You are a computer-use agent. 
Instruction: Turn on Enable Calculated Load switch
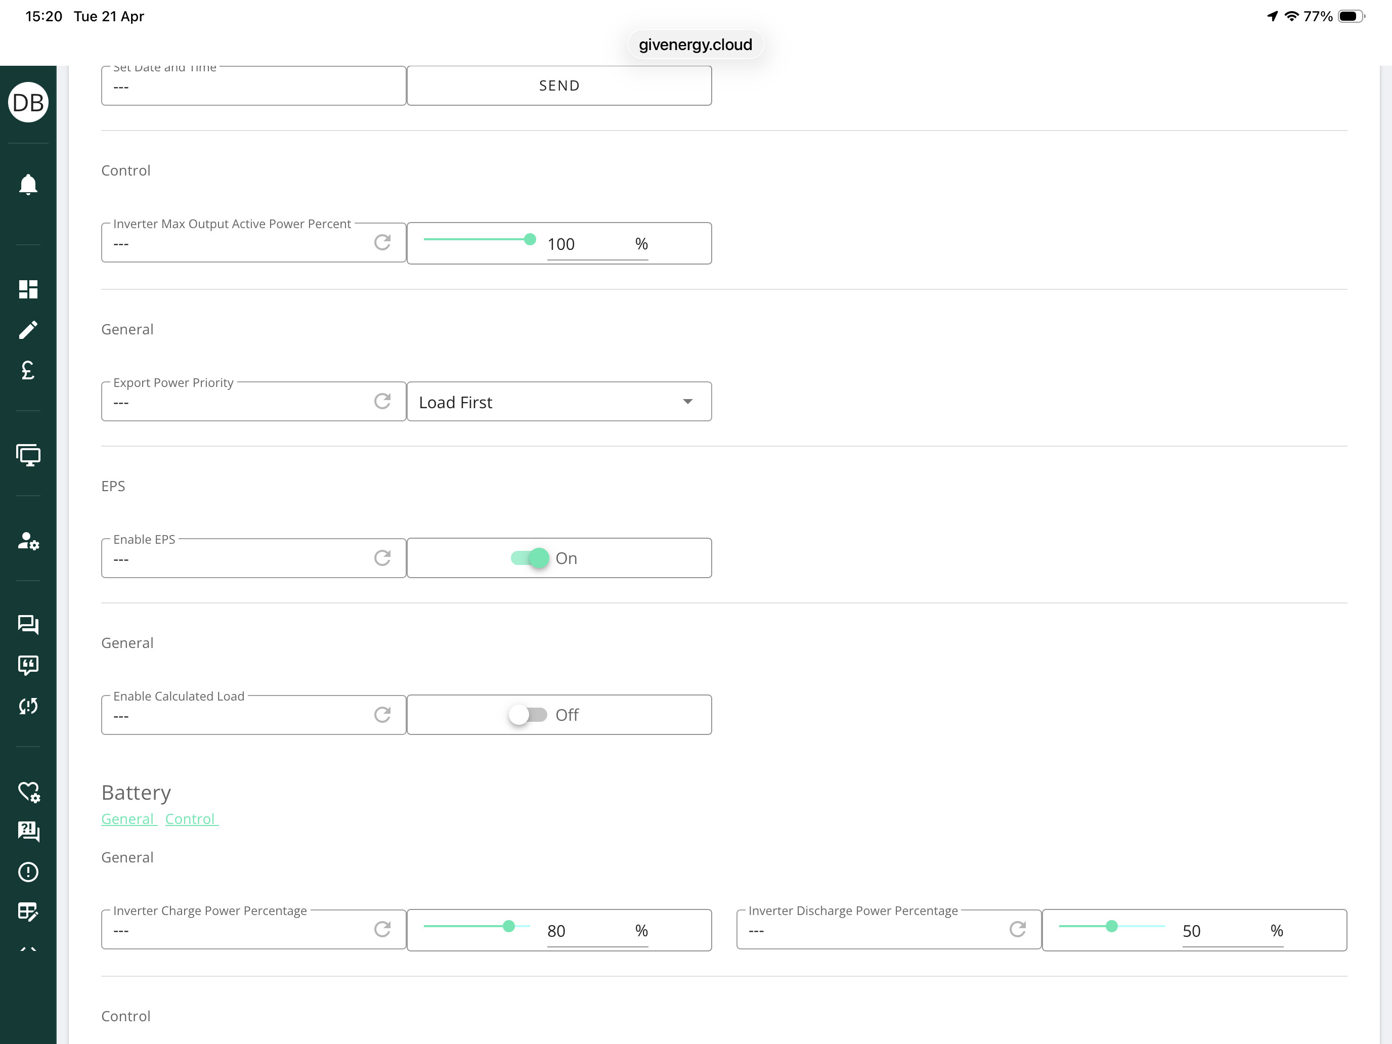[x=529, y=714]
